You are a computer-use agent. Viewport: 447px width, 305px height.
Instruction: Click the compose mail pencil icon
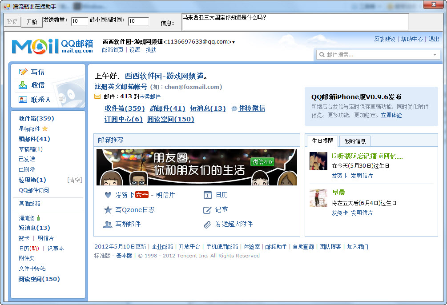[23, 72]
